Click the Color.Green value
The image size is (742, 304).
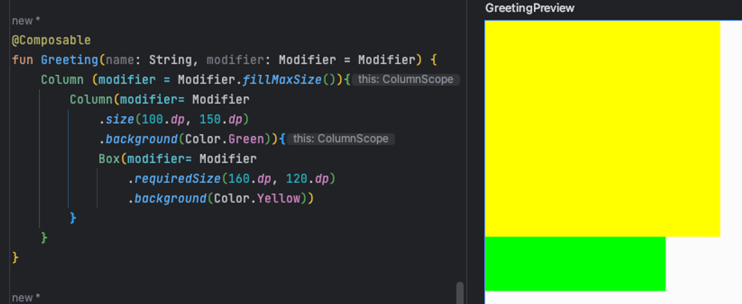[224, 139]
